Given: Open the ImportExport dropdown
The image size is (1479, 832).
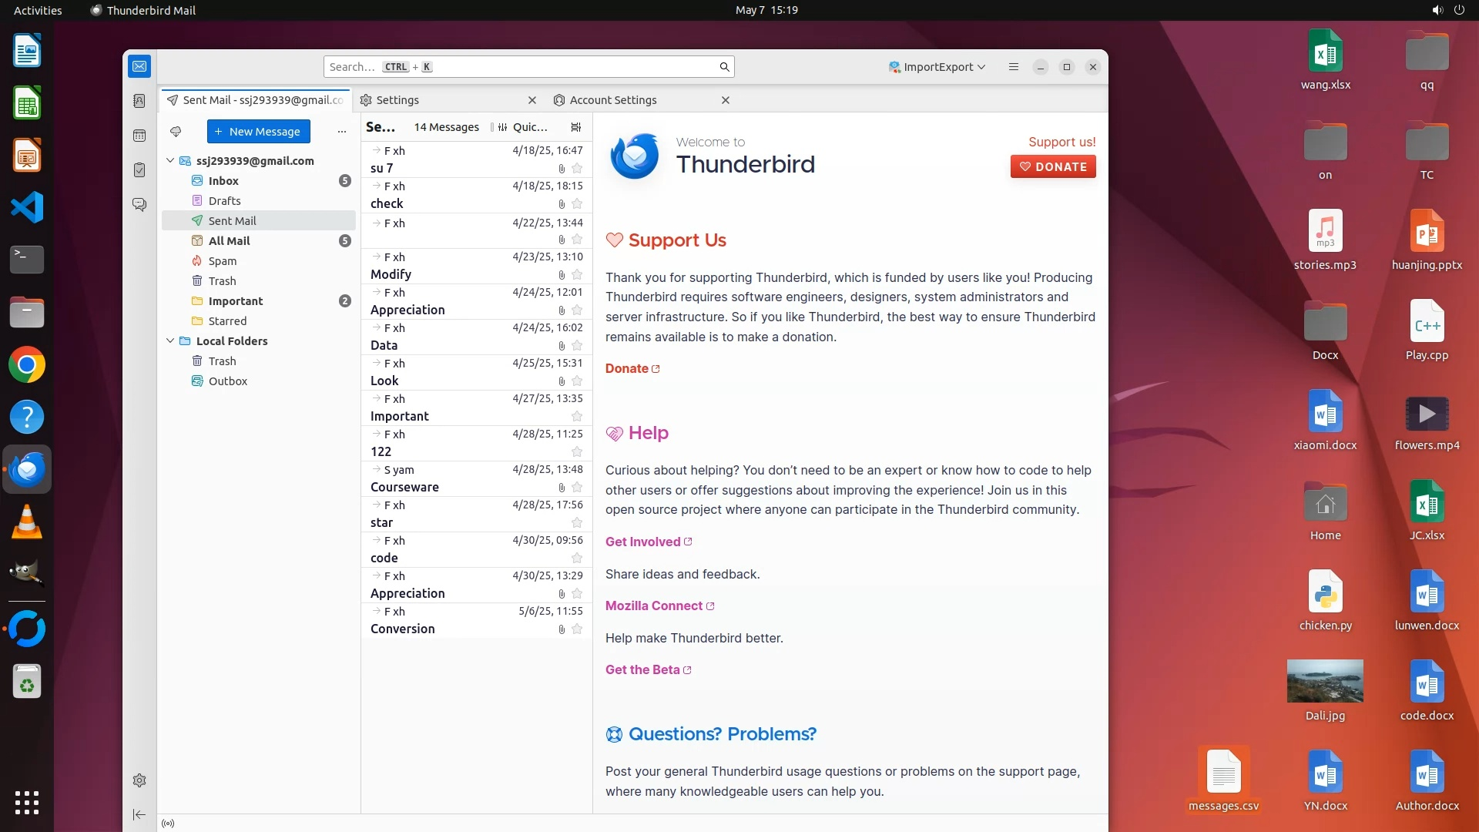Looking at the screenshot, I should [x=937, y=67].
